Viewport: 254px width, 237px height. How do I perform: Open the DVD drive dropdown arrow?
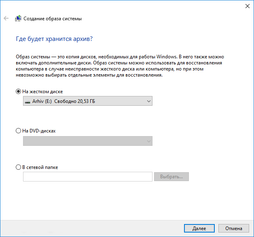pos(148,141)
